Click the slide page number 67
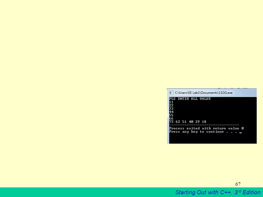Screen dimensions: 263x197 point(238,184)
